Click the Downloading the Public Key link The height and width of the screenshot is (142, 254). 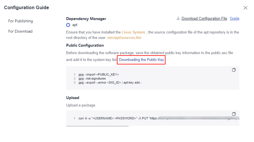tap(141, 60)
